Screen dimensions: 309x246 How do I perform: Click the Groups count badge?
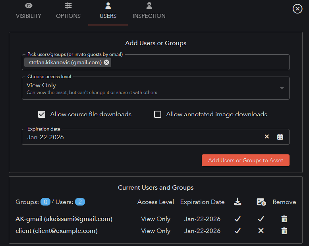(x=46, y=202)
